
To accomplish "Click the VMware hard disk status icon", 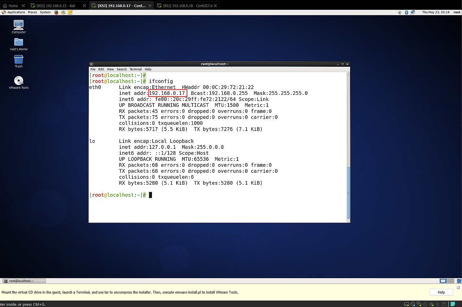I will click(x=406, y=304).
